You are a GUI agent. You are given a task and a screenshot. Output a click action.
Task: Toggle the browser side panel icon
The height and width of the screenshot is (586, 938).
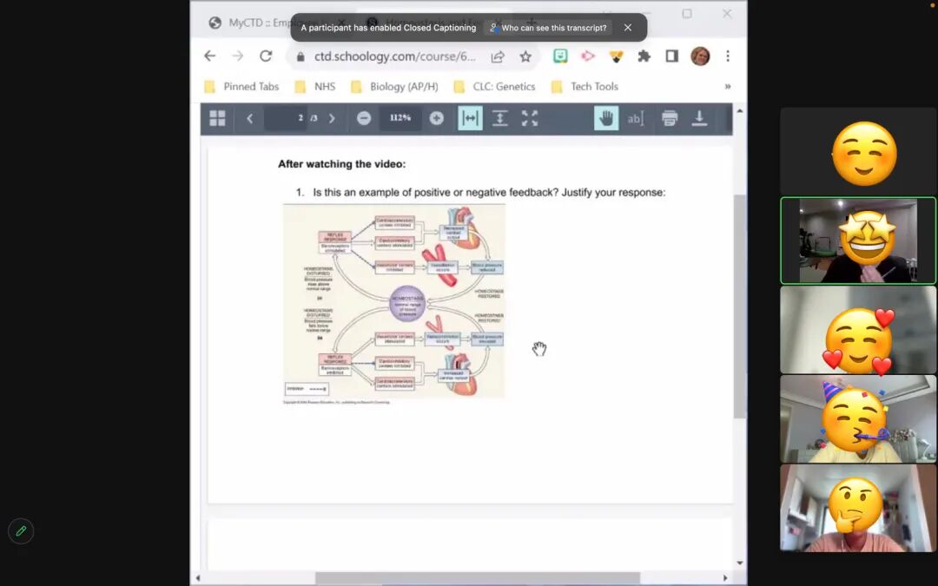(671, 56)
